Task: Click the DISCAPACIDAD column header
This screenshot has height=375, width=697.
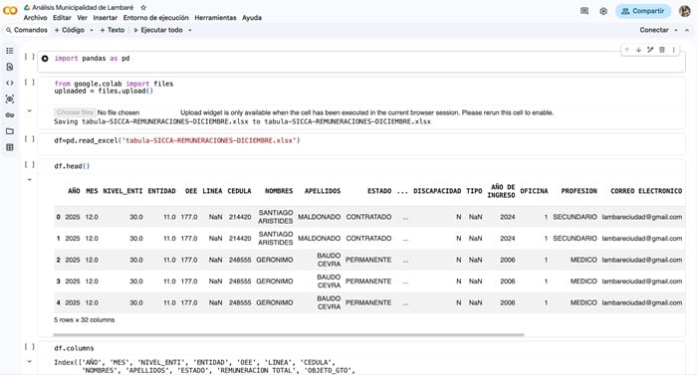Action: point(437,191)
